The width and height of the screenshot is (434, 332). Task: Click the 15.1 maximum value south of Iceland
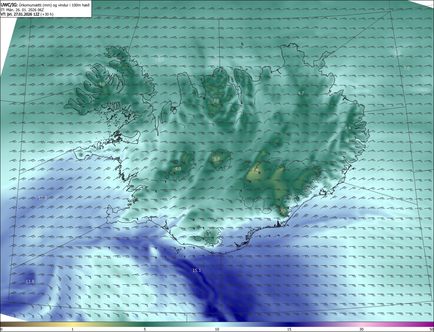coord(197,271)
